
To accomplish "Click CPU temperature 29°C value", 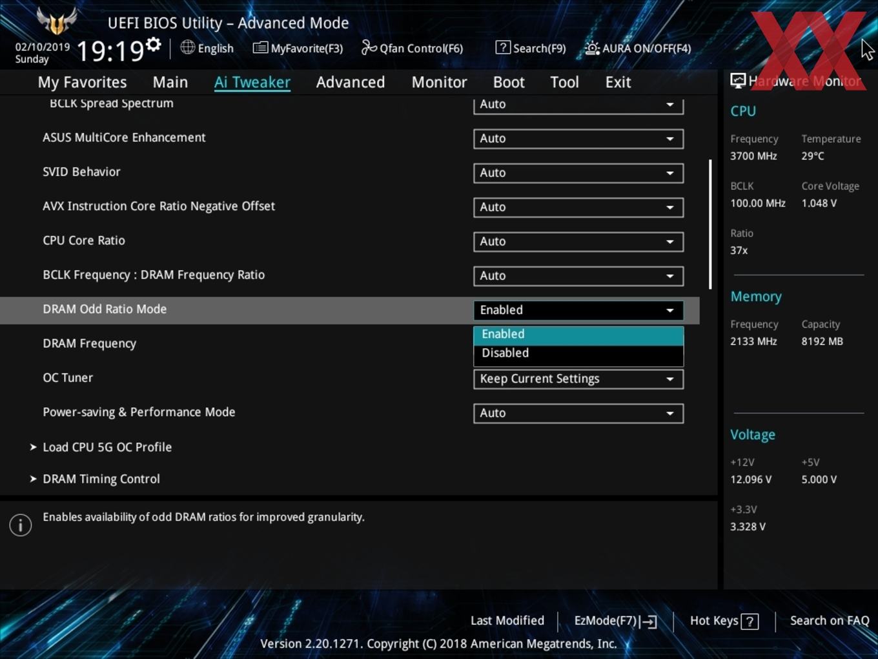I will [x=813, y=156].
